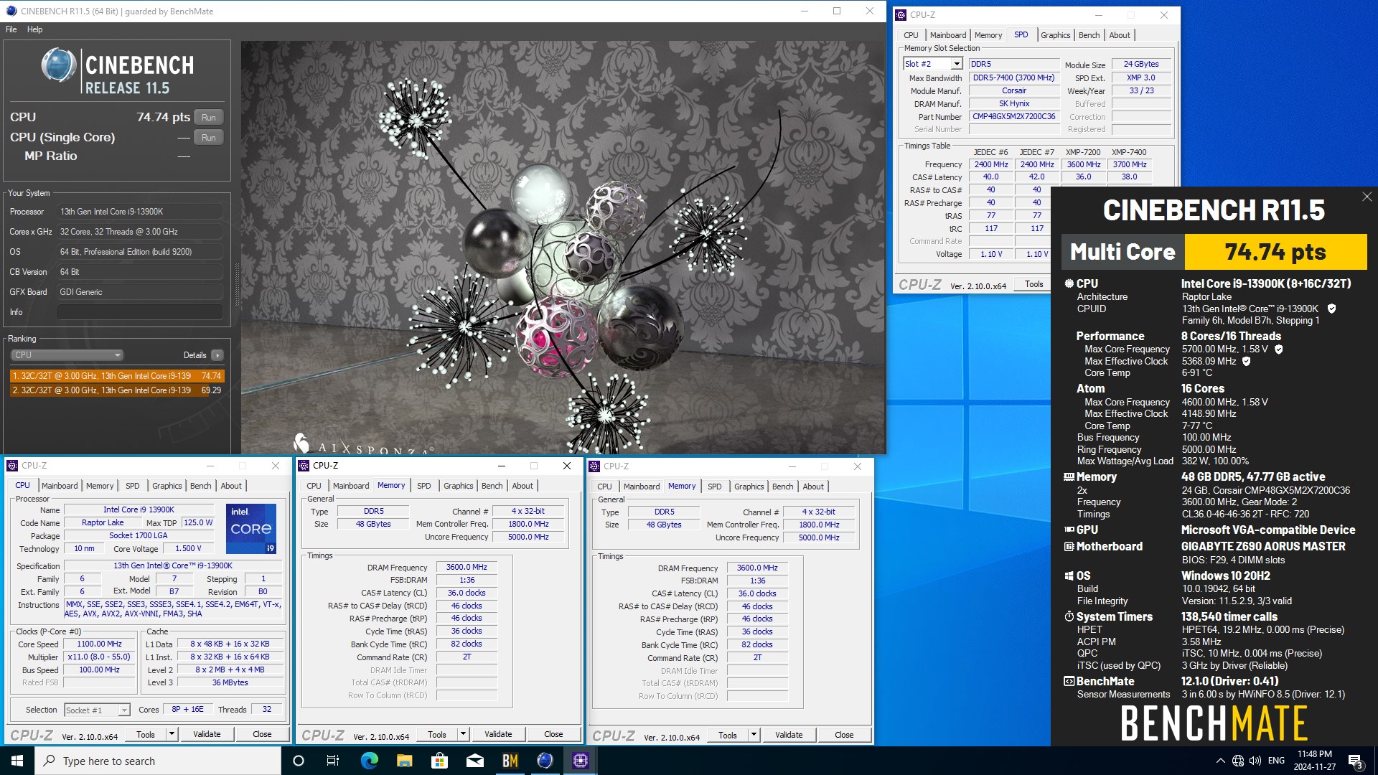The width and height of the screenshot is (1378, 775).
Task: Open Cinebench File menu
Action: point(11,29)
